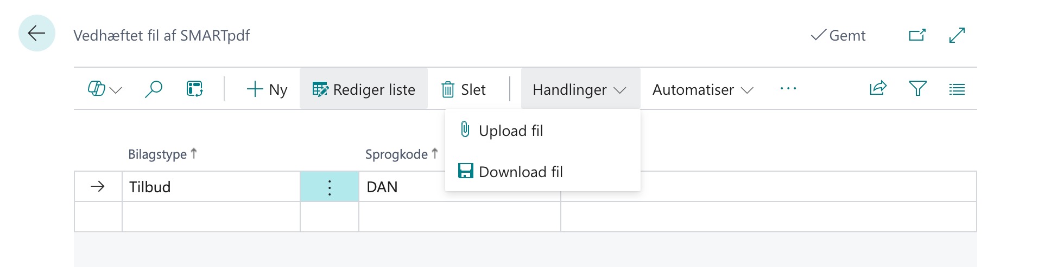Click the Tilbud cell

(x=211, y=187)
